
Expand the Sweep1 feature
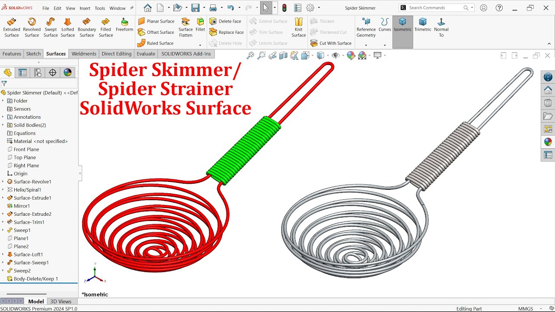point(3,231)
